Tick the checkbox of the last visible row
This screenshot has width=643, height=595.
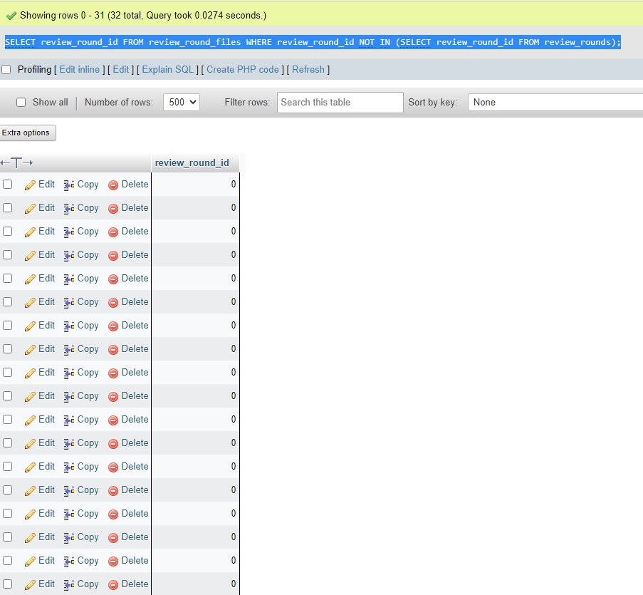pos(7,584)
